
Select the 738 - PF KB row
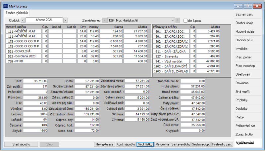coord(77,61)
